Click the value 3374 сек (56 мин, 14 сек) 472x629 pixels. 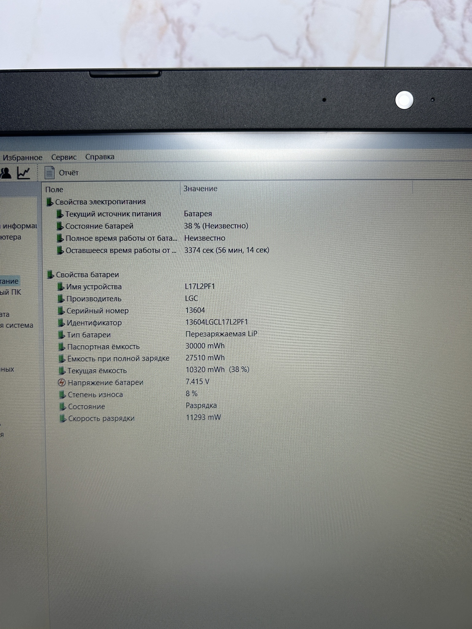(x=227, y=250)
